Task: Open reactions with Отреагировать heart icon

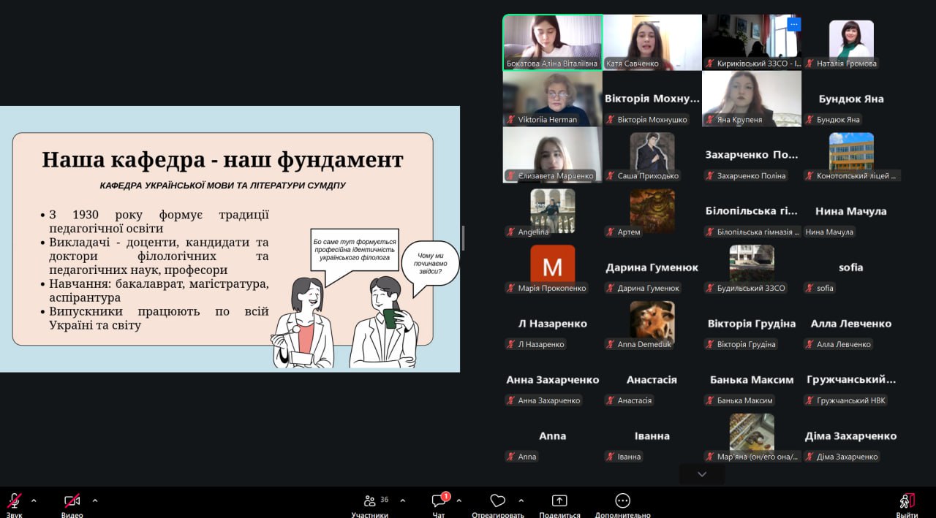Action: coord(497,501)
